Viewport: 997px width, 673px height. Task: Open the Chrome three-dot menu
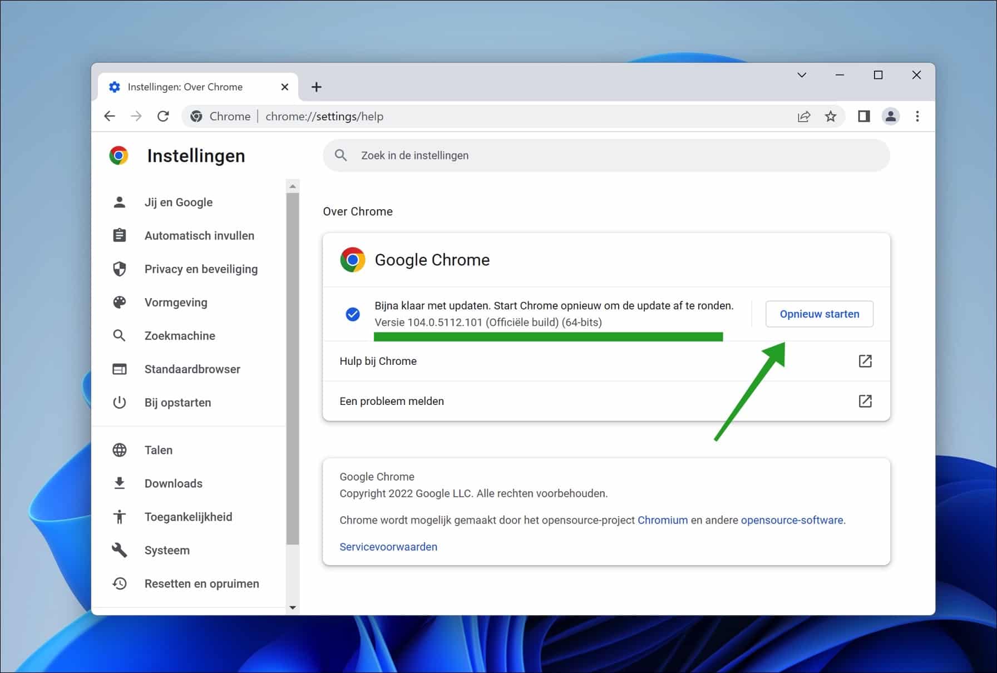(917, 116)
